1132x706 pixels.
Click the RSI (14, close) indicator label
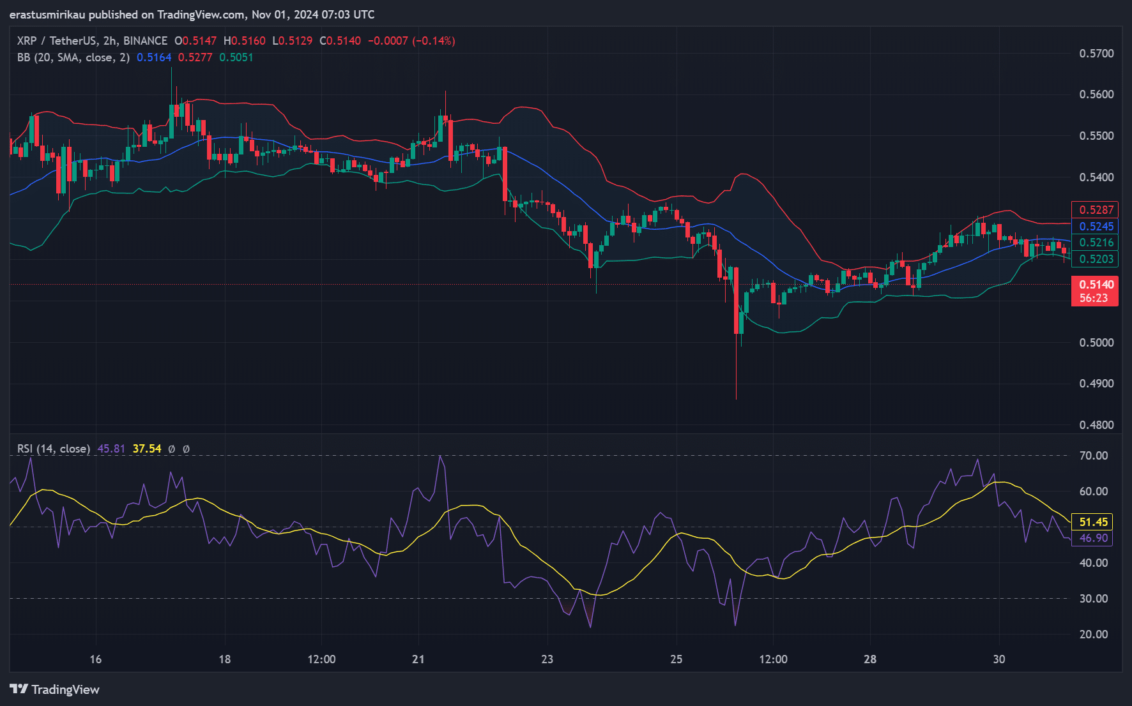tap(54, 449)
